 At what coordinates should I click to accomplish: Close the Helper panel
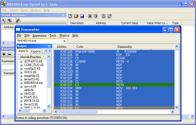pyautogui.click(x=49, y=46)
